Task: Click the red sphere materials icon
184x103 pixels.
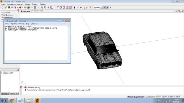Action: pos(25,7)
